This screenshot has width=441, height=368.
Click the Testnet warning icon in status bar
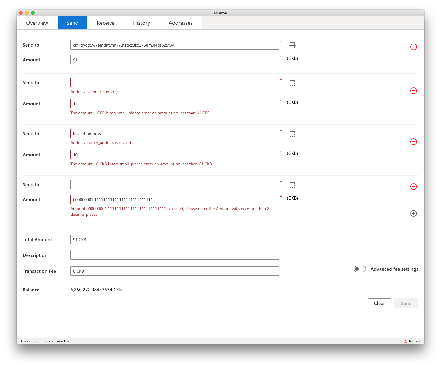tap(405, 341)
